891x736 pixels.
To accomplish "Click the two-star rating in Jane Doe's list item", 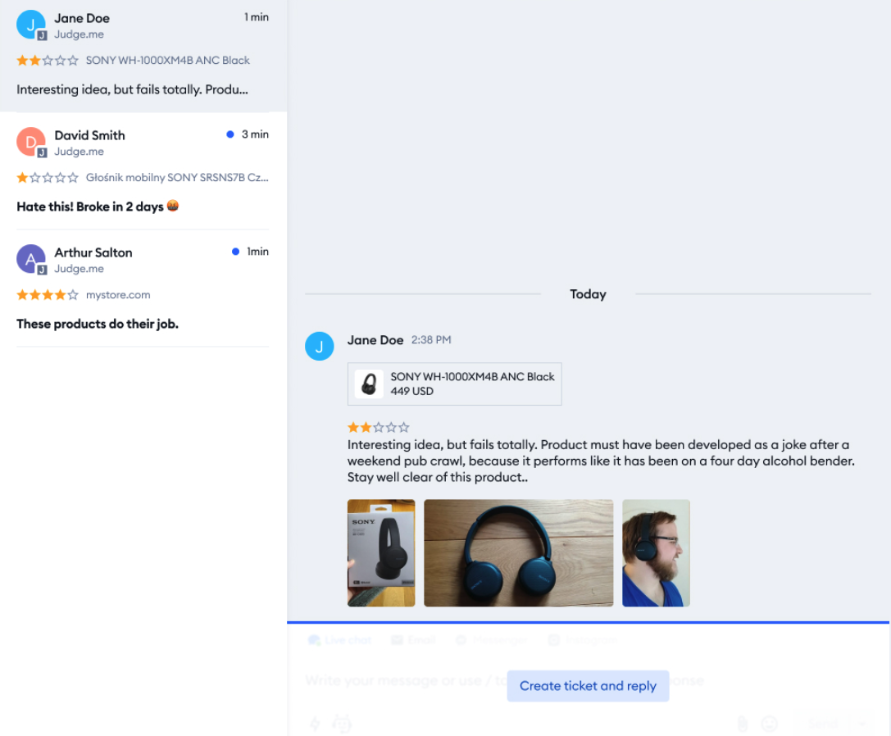I will coord(48,61).
